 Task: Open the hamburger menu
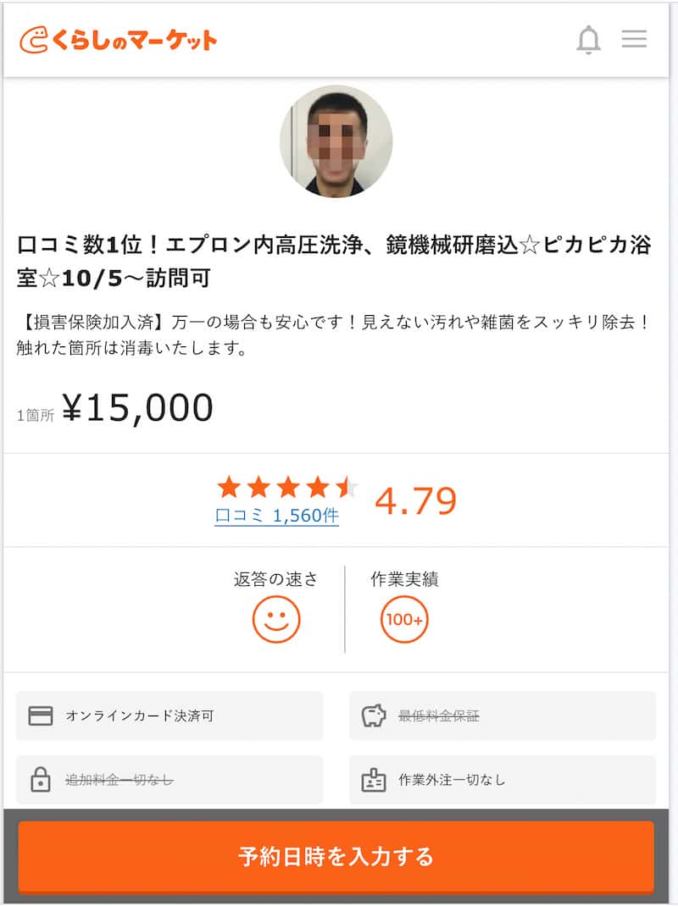point(634,39)
